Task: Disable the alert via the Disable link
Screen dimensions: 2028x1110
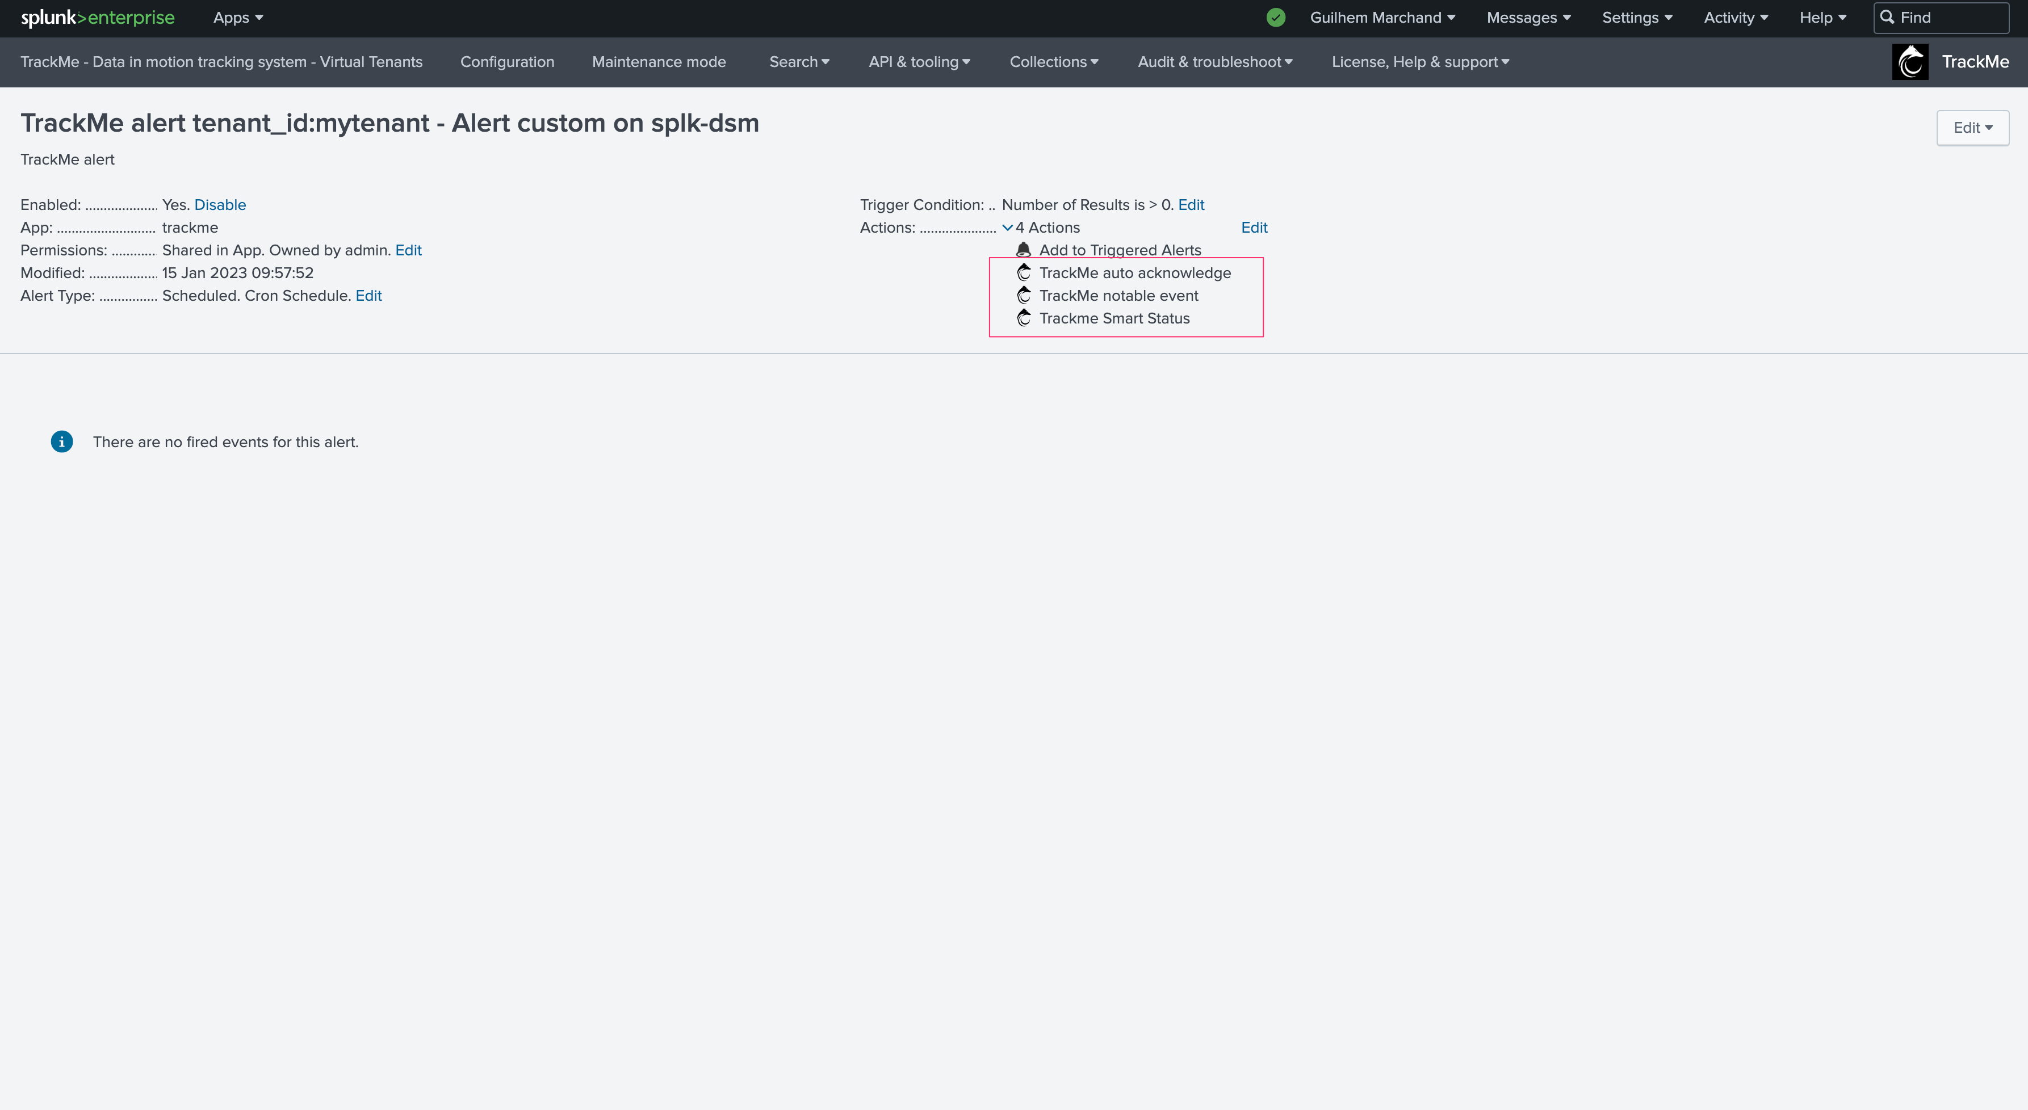Action: coord(220,204)
